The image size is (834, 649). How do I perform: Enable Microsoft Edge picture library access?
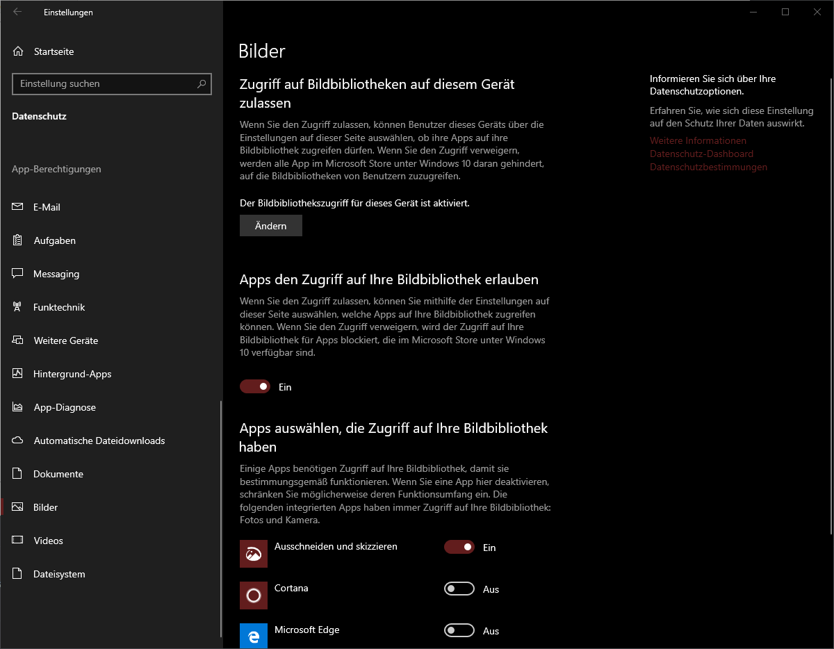[459, 630]
